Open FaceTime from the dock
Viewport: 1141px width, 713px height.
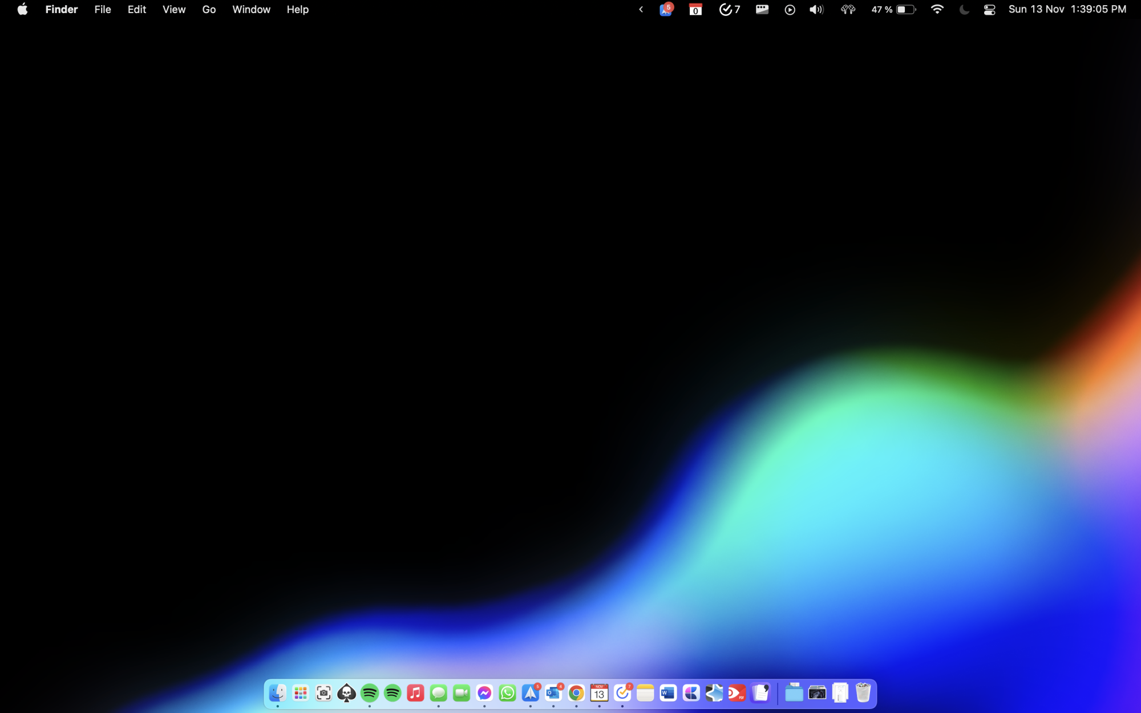point(461,693)
